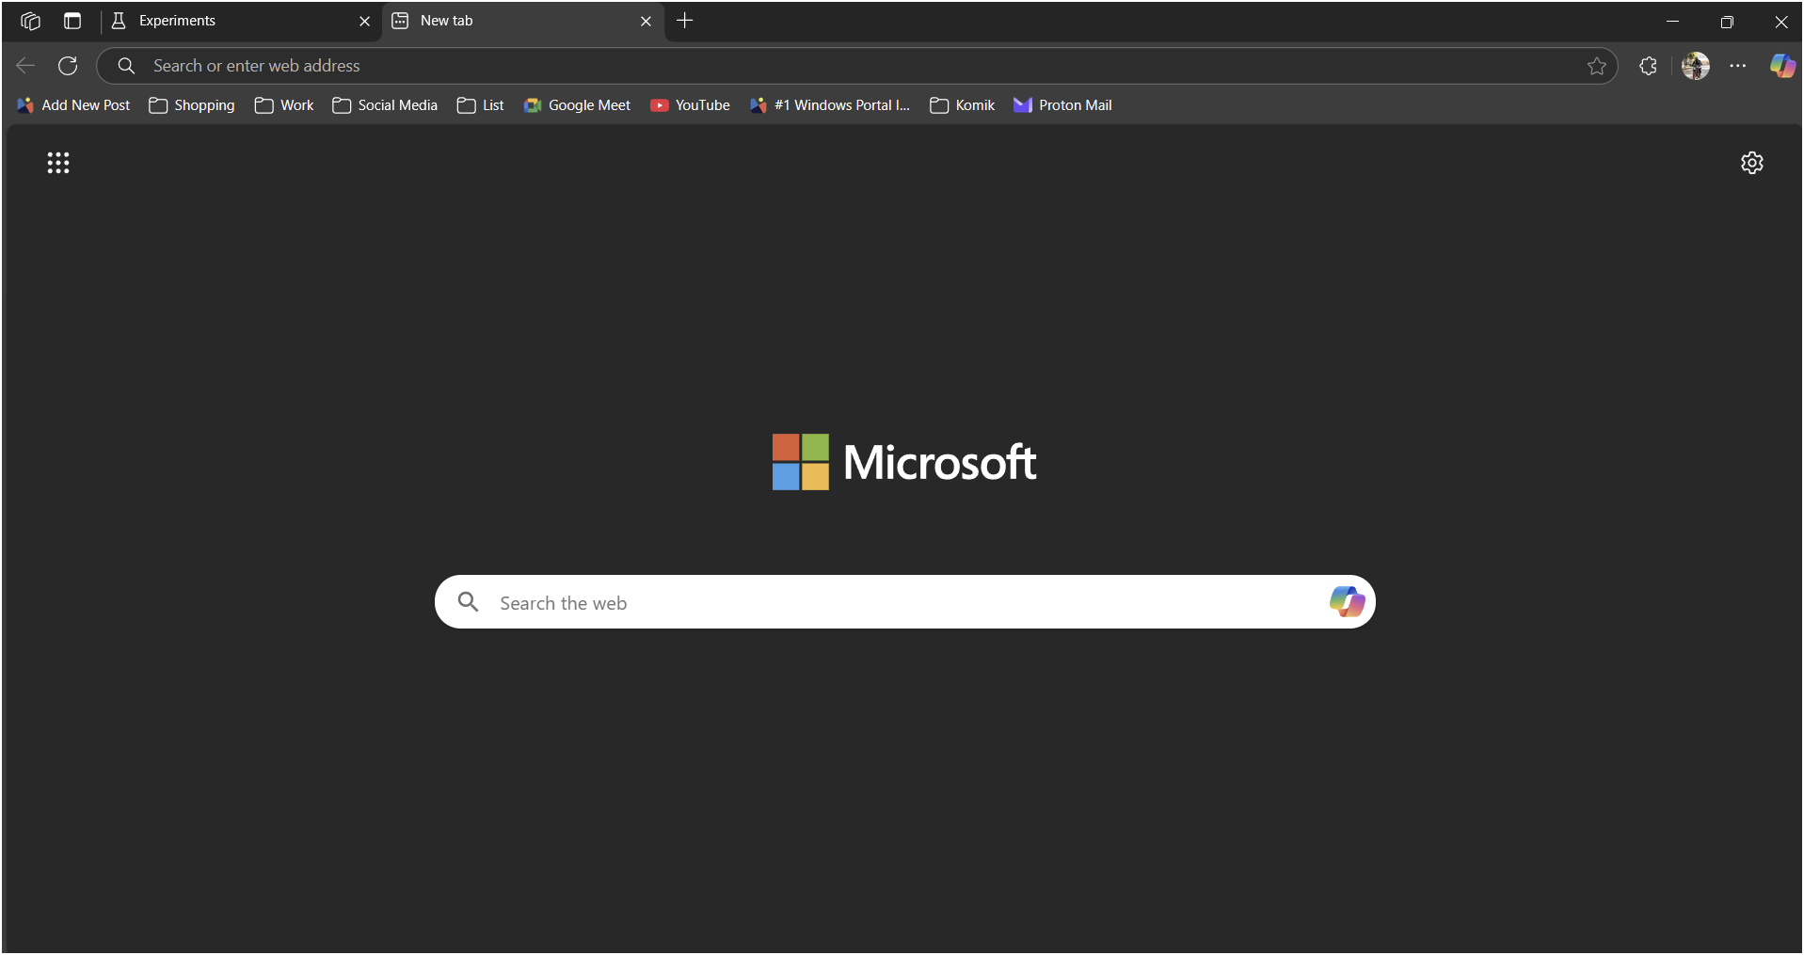Open Copilot icon inside the search box
This screenshot has width=1804, height=955.
(1347, 601)
